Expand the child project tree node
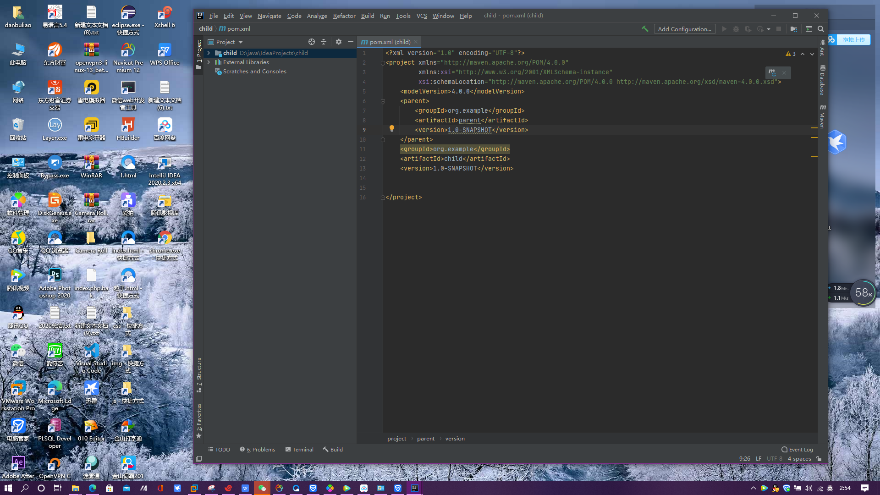880x495 pixels. point(209,53)
